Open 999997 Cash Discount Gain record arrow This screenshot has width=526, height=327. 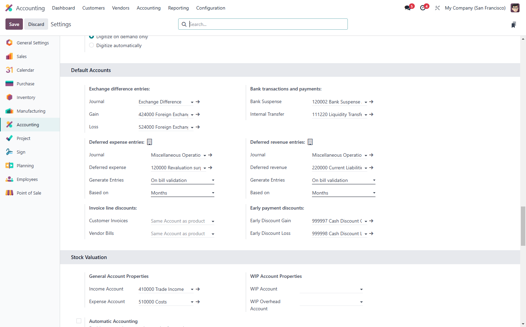click(x=371, y=221)
